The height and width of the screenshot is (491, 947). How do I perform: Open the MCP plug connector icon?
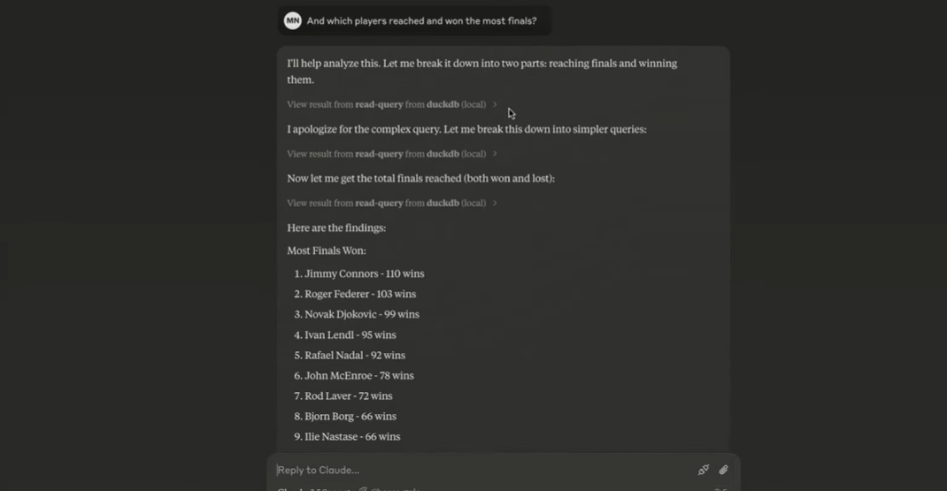click(x=704, y=470)
